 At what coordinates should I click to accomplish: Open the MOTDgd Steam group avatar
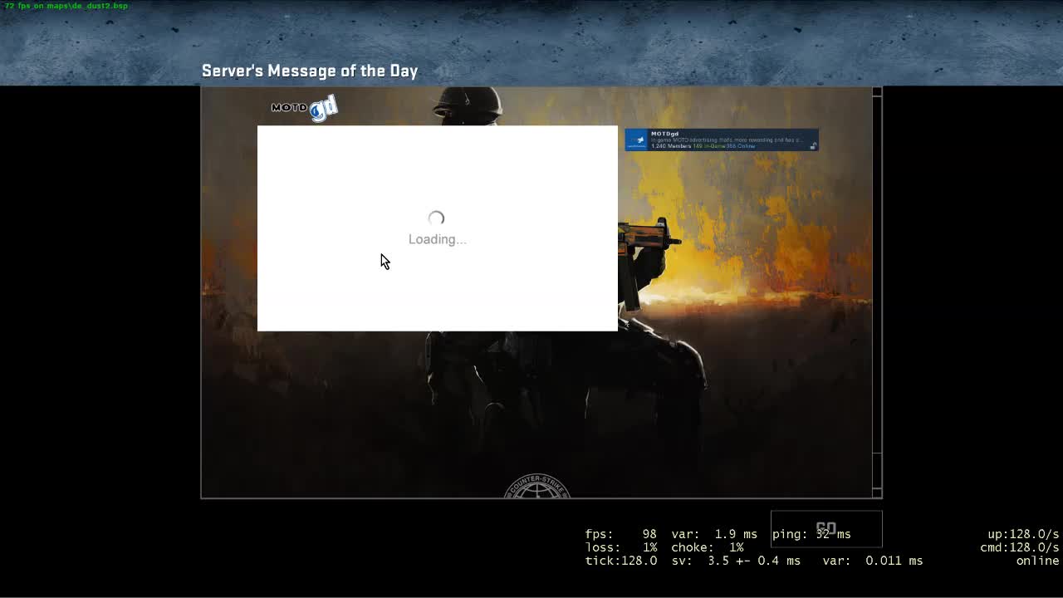click(x=638, y=140)
